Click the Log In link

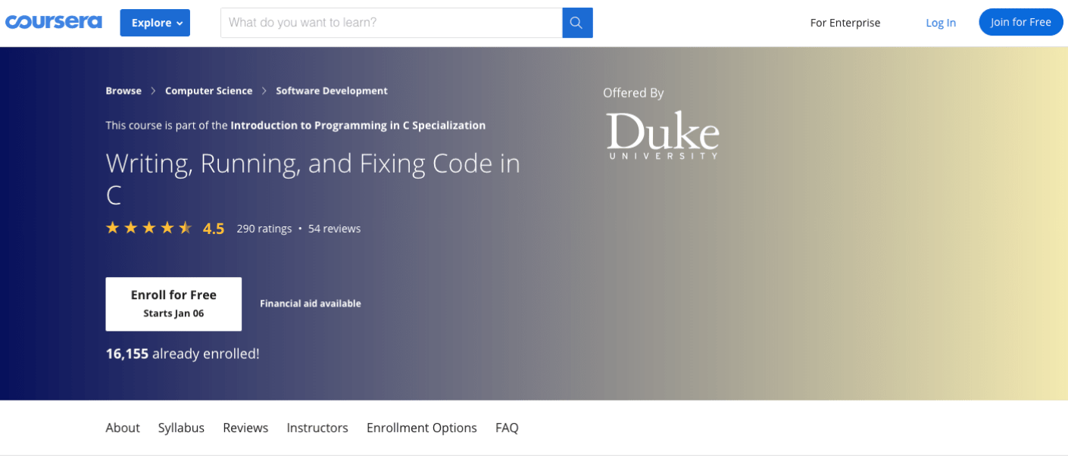point(940,23)
